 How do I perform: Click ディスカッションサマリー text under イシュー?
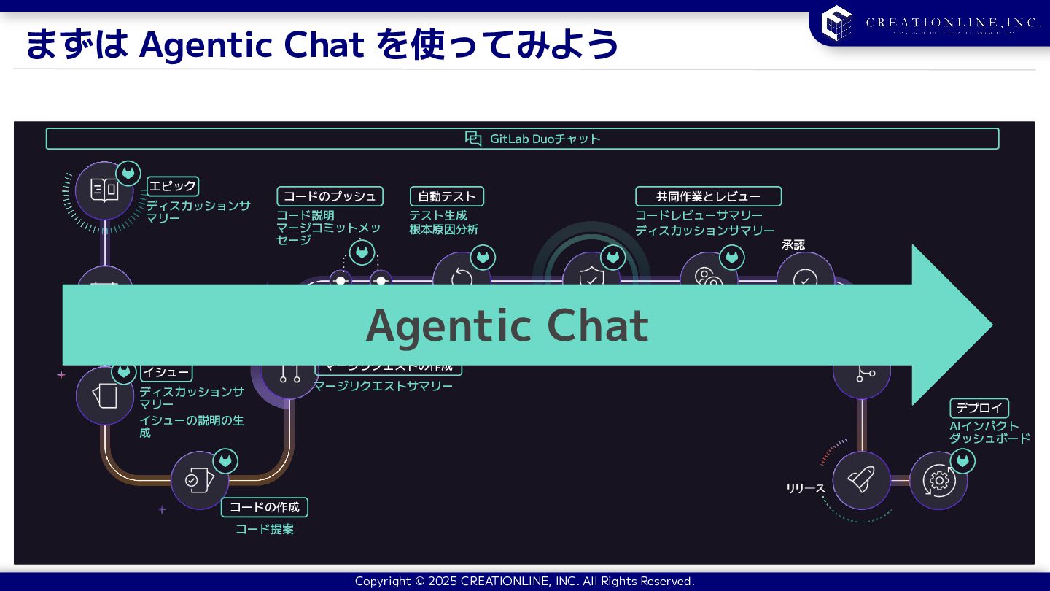coord(192,398)
